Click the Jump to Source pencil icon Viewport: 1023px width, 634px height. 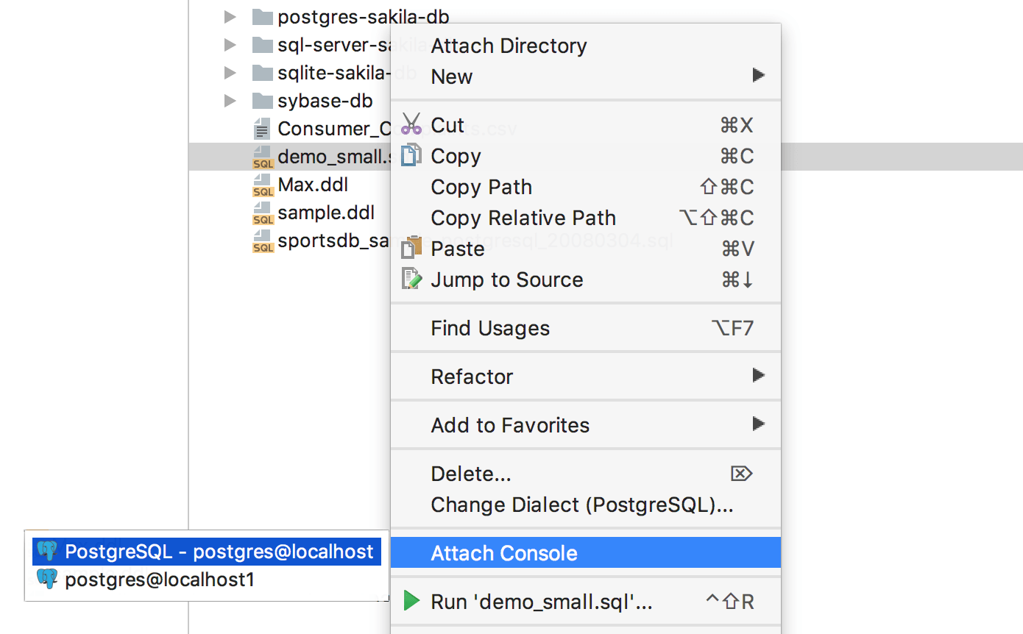pos(411,279)
